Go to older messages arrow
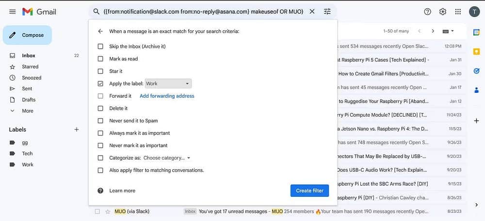Screen dimensions: 485x221 (433, 31)
